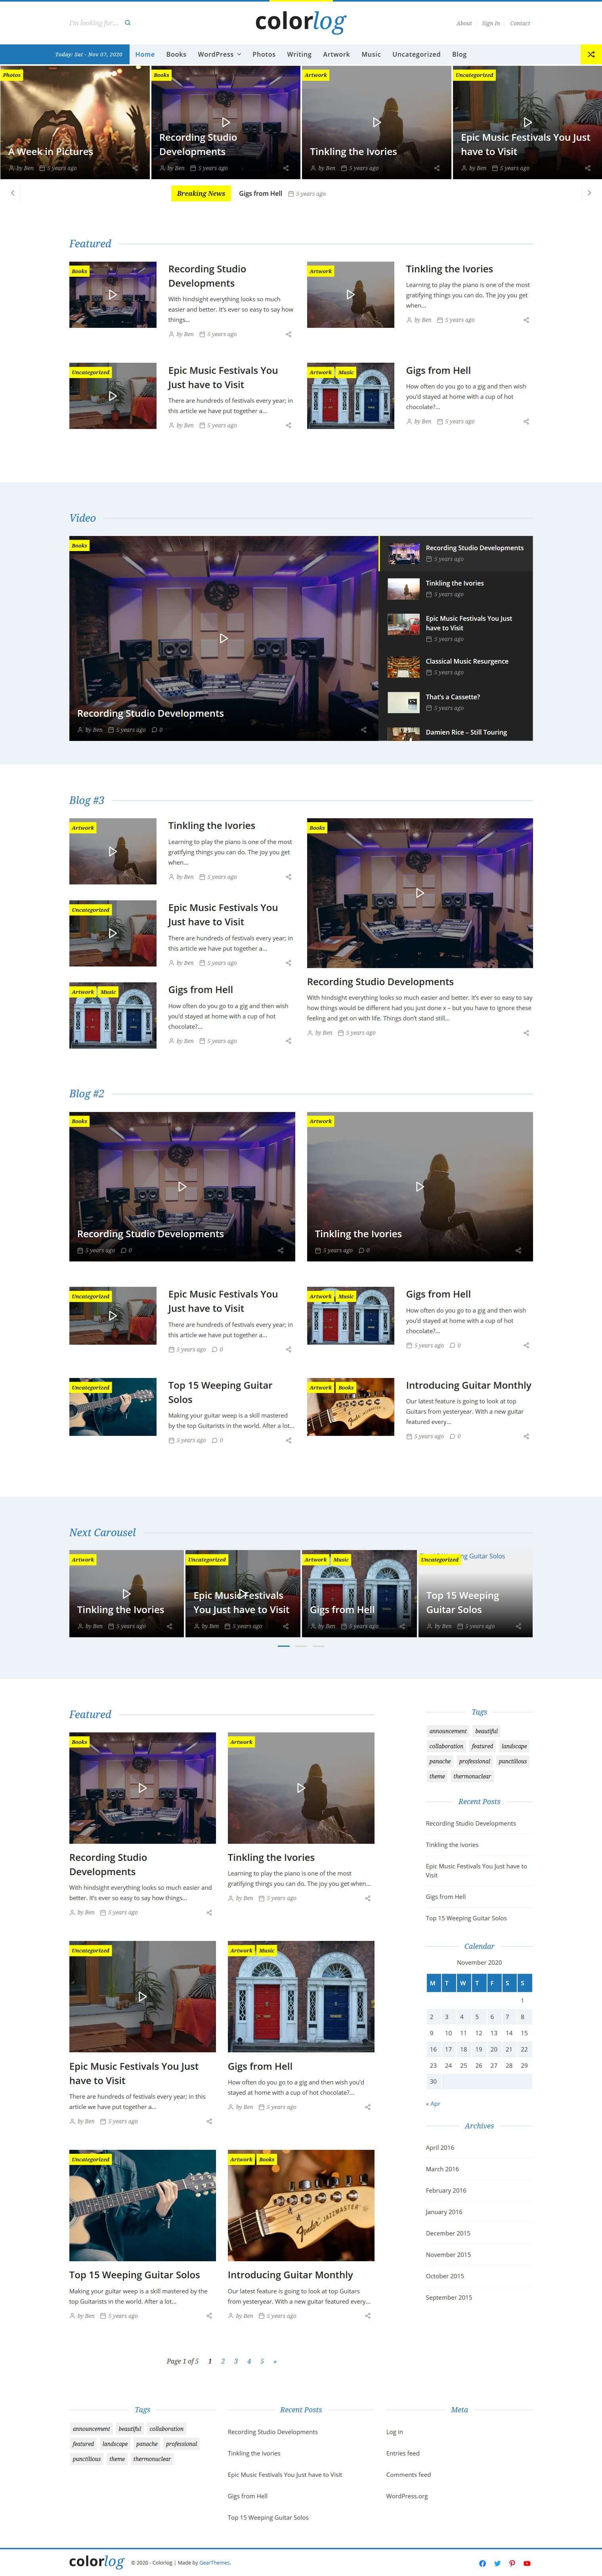Click next arrow on Breaking News ticker
This screenshot has height=2576, width=602.
pyautogui.click(x=588, y=193)
